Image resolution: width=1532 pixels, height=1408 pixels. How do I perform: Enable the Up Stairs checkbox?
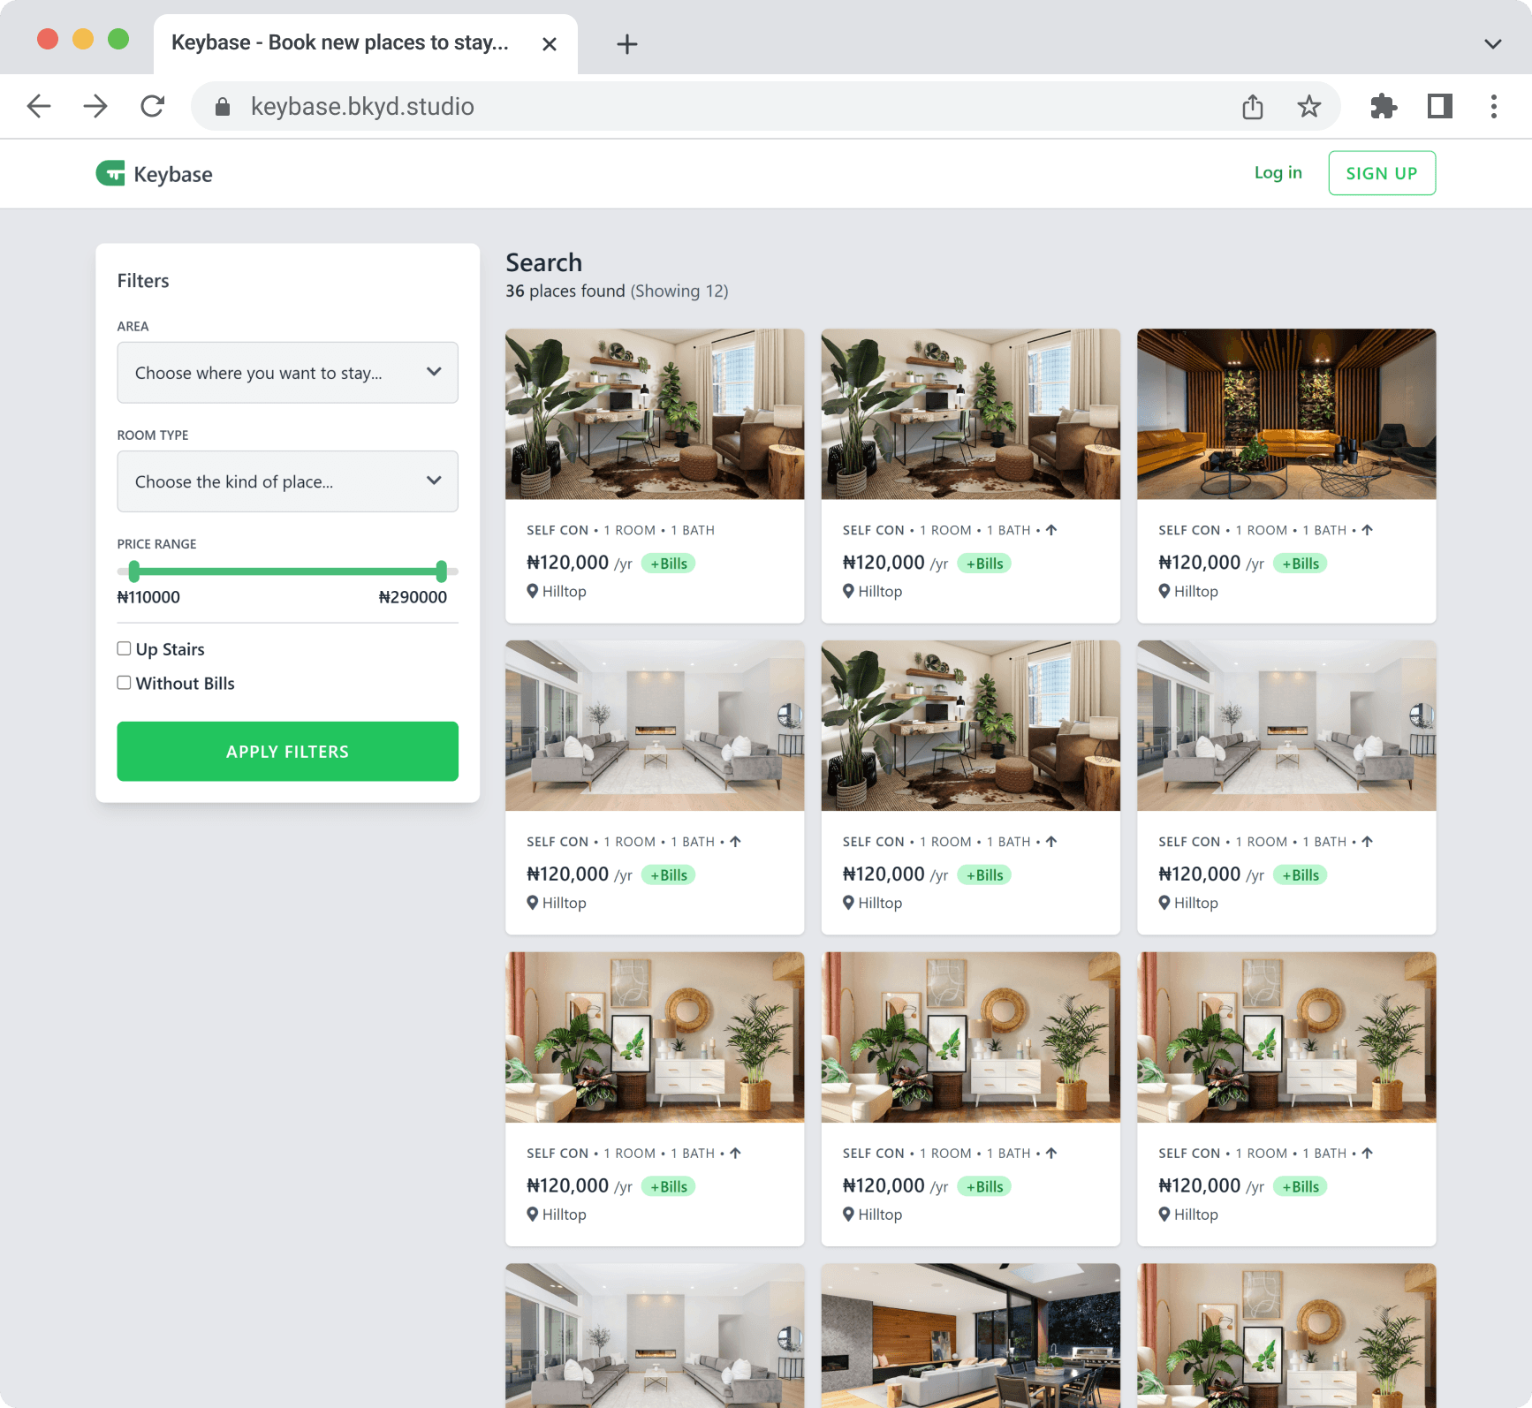[x=125, y=648]
